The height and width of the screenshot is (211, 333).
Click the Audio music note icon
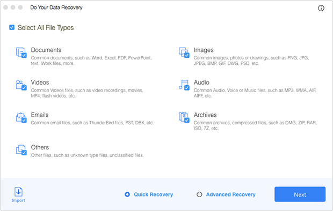pos(184,85)
